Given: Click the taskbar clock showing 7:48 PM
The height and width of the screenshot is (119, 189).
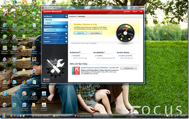Looking at the screenshot, I should (183, 116).
